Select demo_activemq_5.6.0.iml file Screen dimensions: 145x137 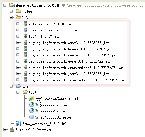click(45, 124)
